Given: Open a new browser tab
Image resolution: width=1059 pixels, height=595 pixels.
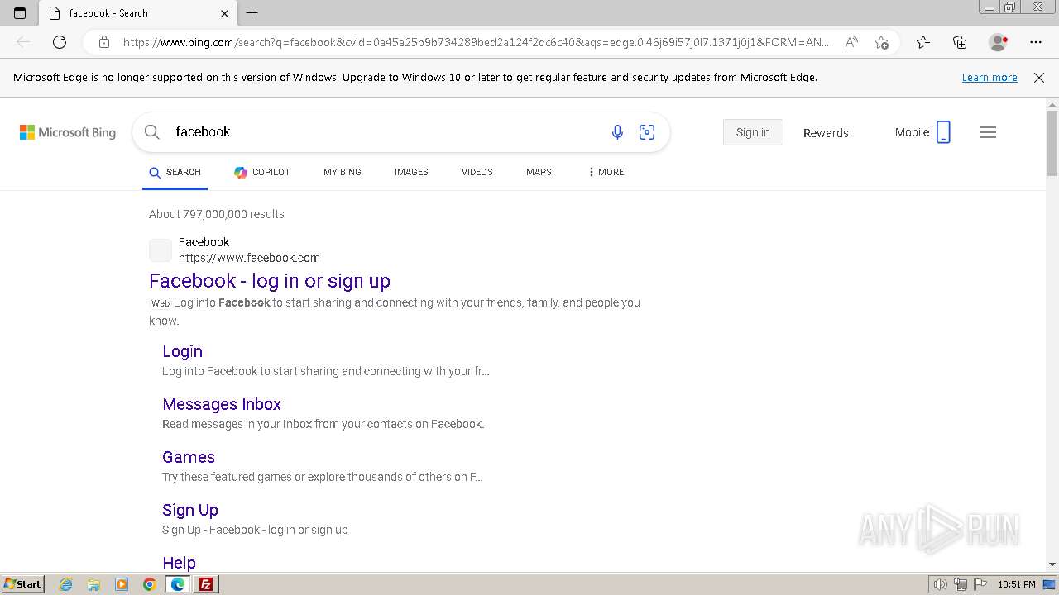Looking at the screenshot, I should (x=252, y=13).
